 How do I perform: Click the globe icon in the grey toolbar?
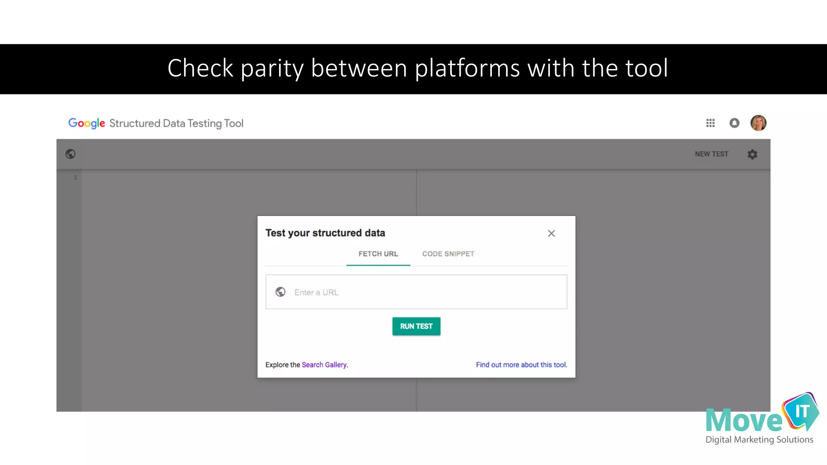[71, 154]
